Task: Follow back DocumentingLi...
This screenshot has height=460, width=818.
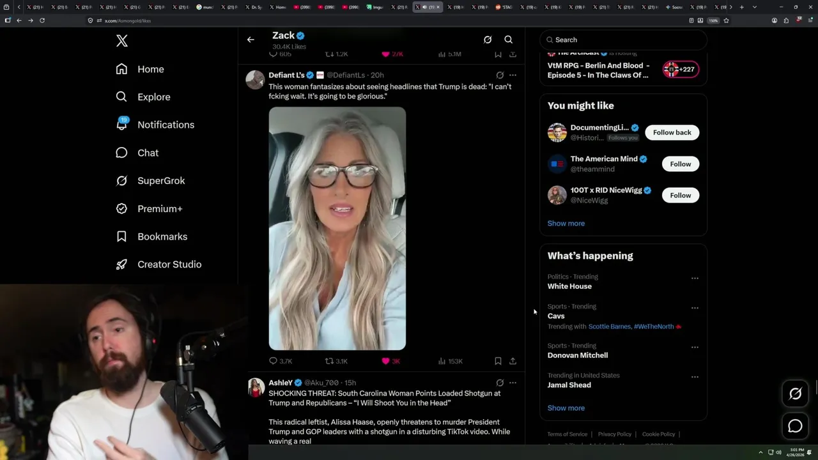Action: 672,132
